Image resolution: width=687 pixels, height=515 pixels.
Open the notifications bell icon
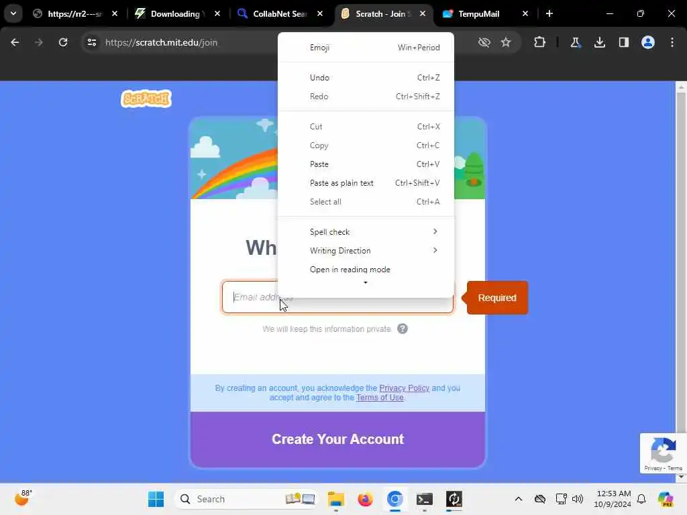[x=641, y=499]
